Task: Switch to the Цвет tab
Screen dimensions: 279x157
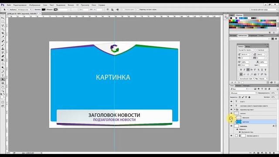Action: tap(231, 15)
